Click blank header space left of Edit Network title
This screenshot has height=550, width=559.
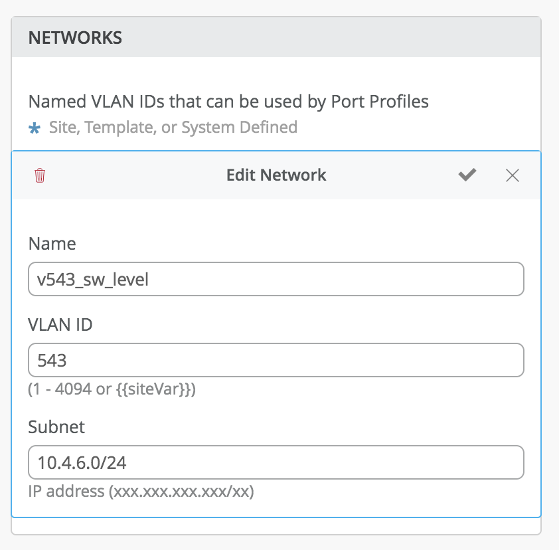pos(133,175)
